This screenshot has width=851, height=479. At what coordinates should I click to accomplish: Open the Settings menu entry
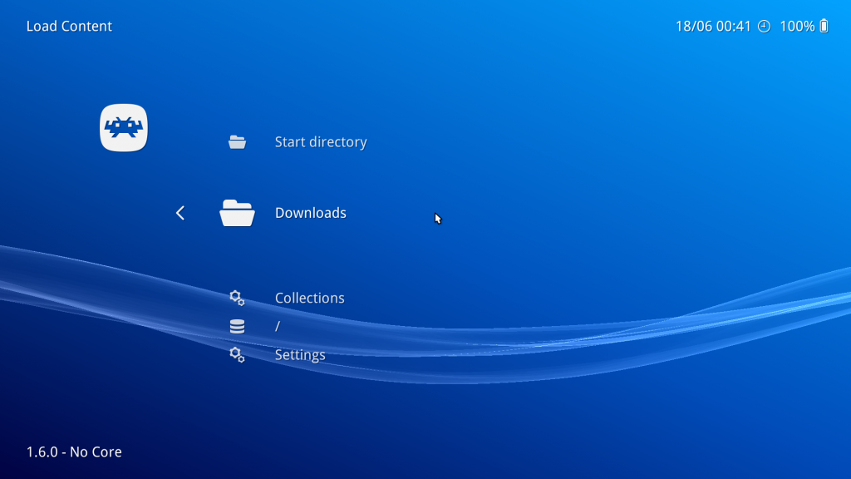(x=300, y=354)
